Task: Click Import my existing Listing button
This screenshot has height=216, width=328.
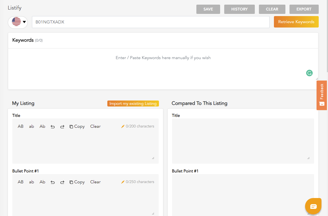Action: 133,104
